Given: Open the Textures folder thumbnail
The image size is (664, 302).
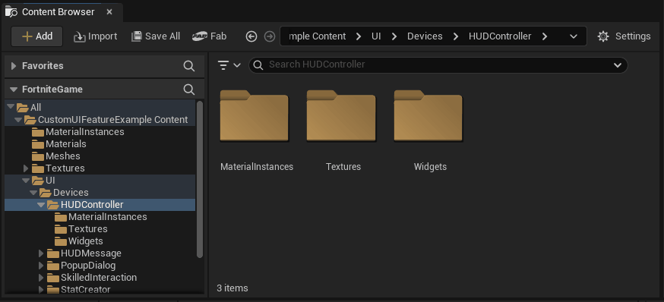Looking at the screenshot, I should [341, 116].
